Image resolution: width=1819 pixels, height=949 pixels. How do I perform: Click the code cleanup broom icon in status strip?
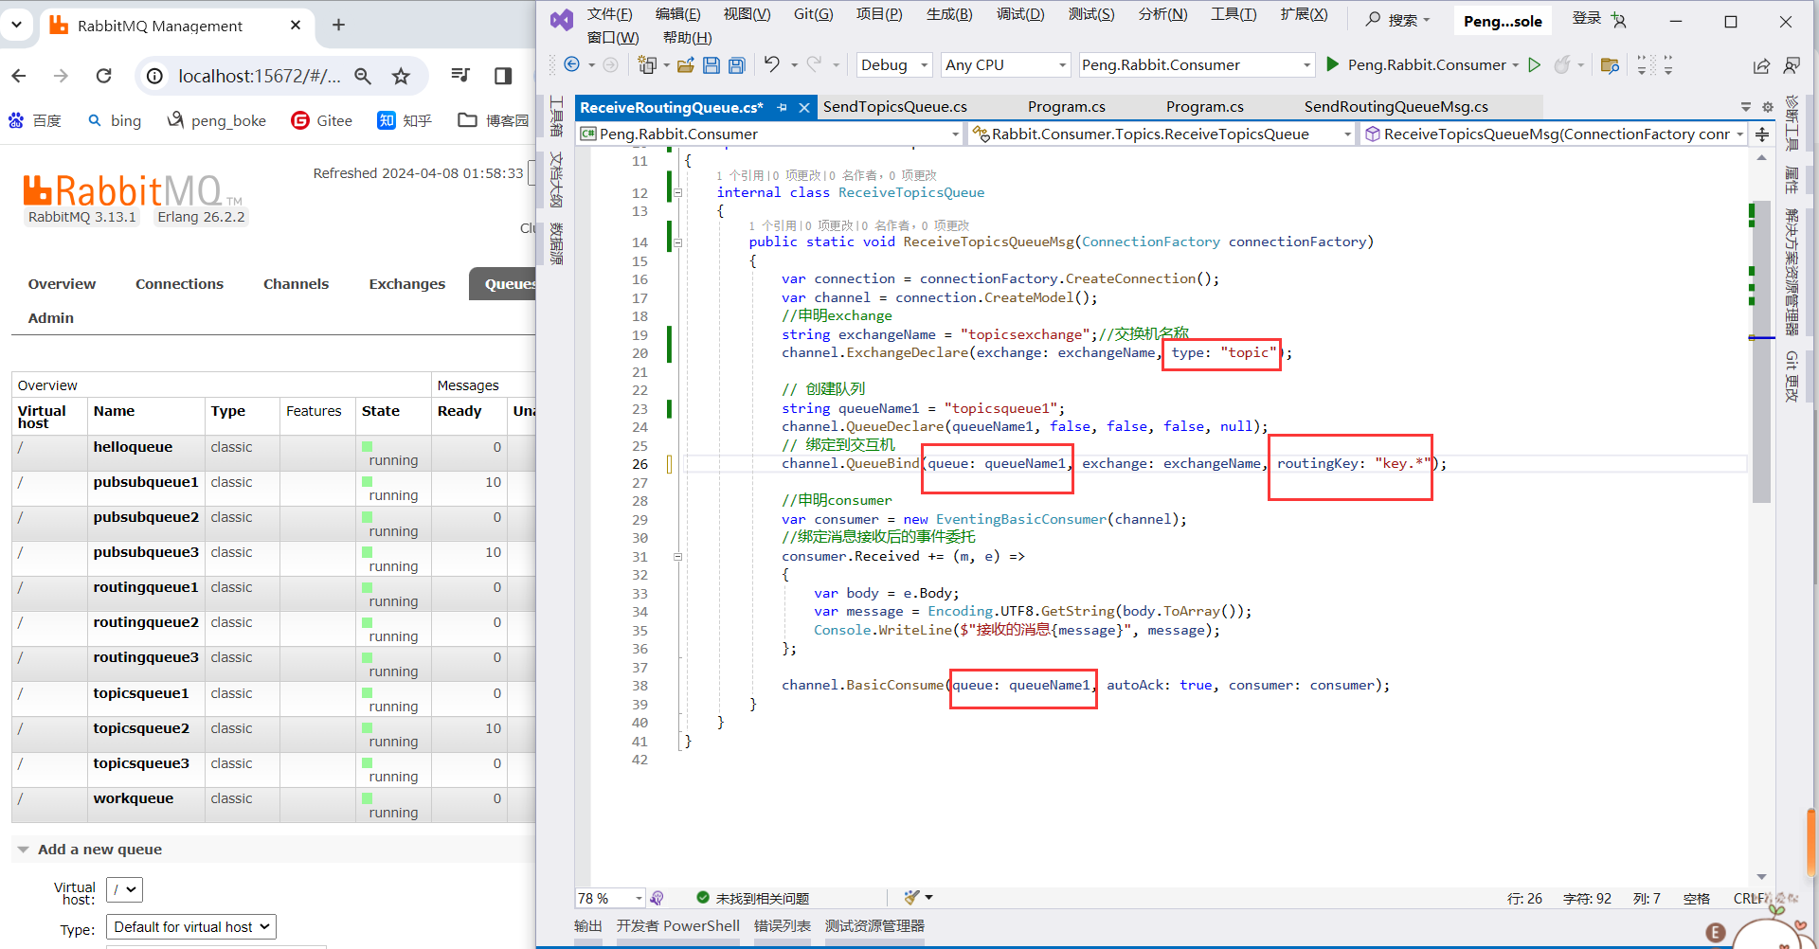pyautogui.click(x=911, y=897)
